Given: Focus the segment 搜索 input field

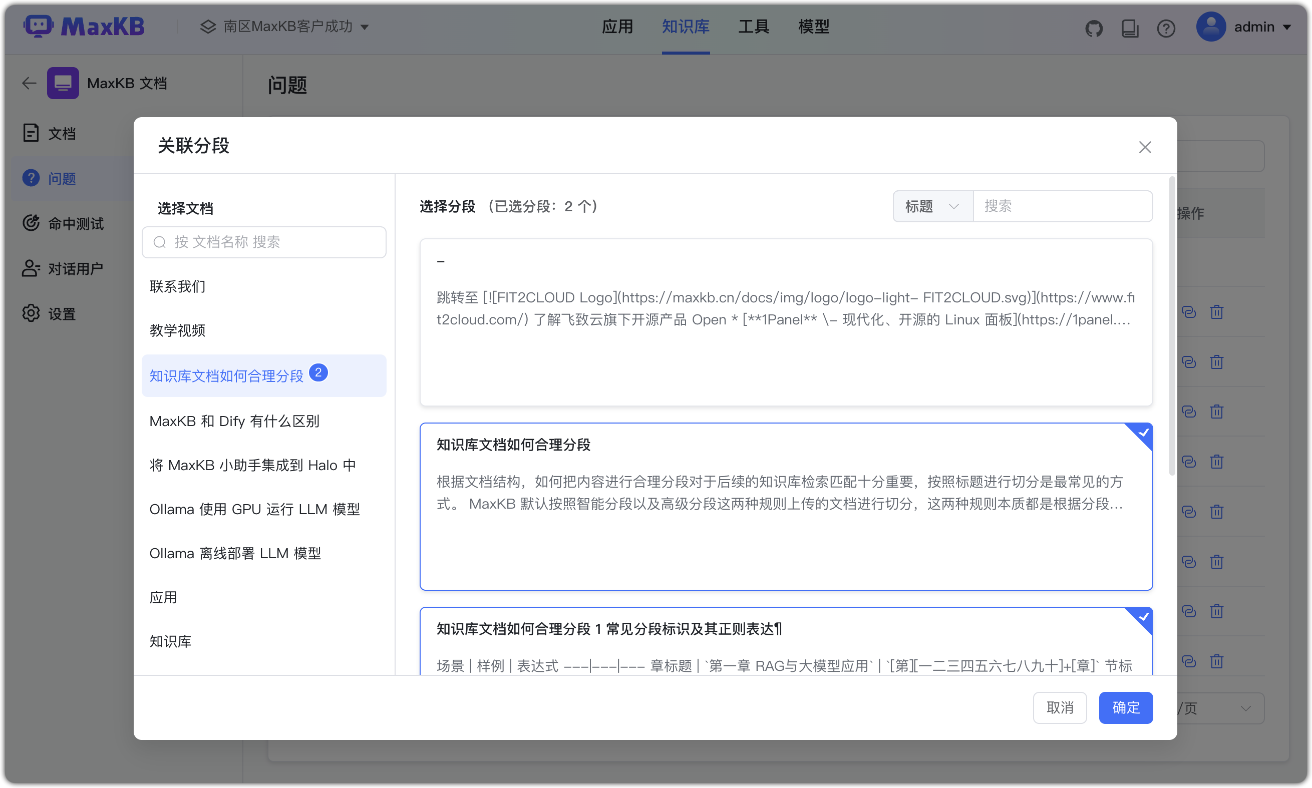Looking at the screenshot, I should tap(1062, 206).
